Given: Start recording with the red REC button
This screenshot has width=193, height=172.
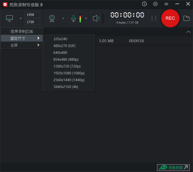Looking at the screenshot, I should click(170, 18).
